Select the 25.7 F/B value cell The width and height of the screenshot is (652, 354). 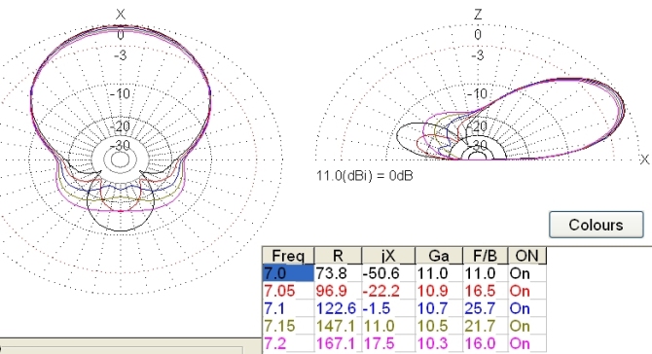(x=486, y=308)
